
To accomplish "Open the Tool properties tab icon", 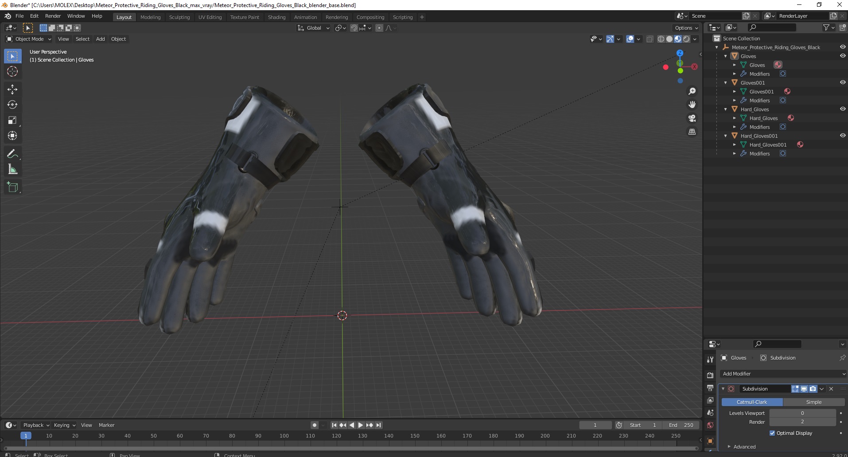I will 710,360.
